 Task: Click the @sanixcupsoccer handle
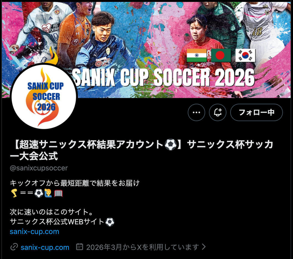click(x=39, y=168)
